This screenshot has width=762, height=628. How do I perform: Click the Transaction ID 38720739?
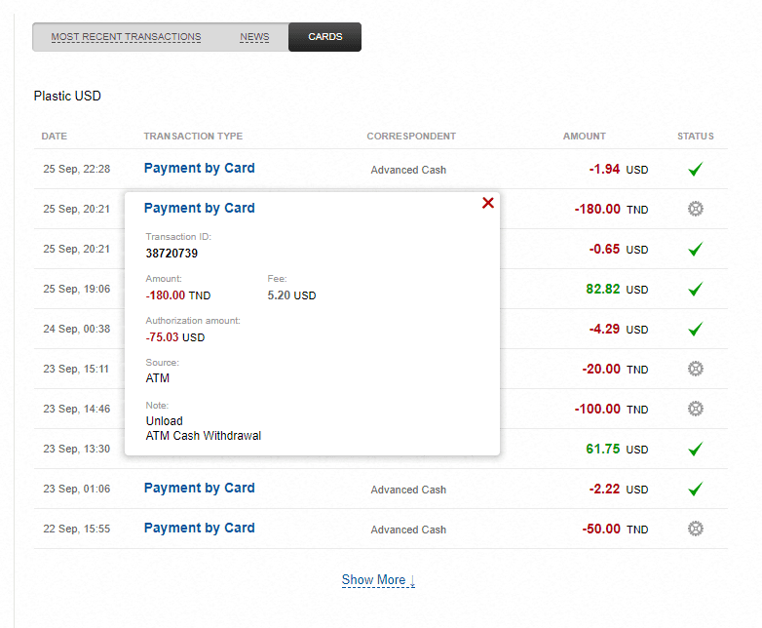pyautogui.click(x=171, y=254)
